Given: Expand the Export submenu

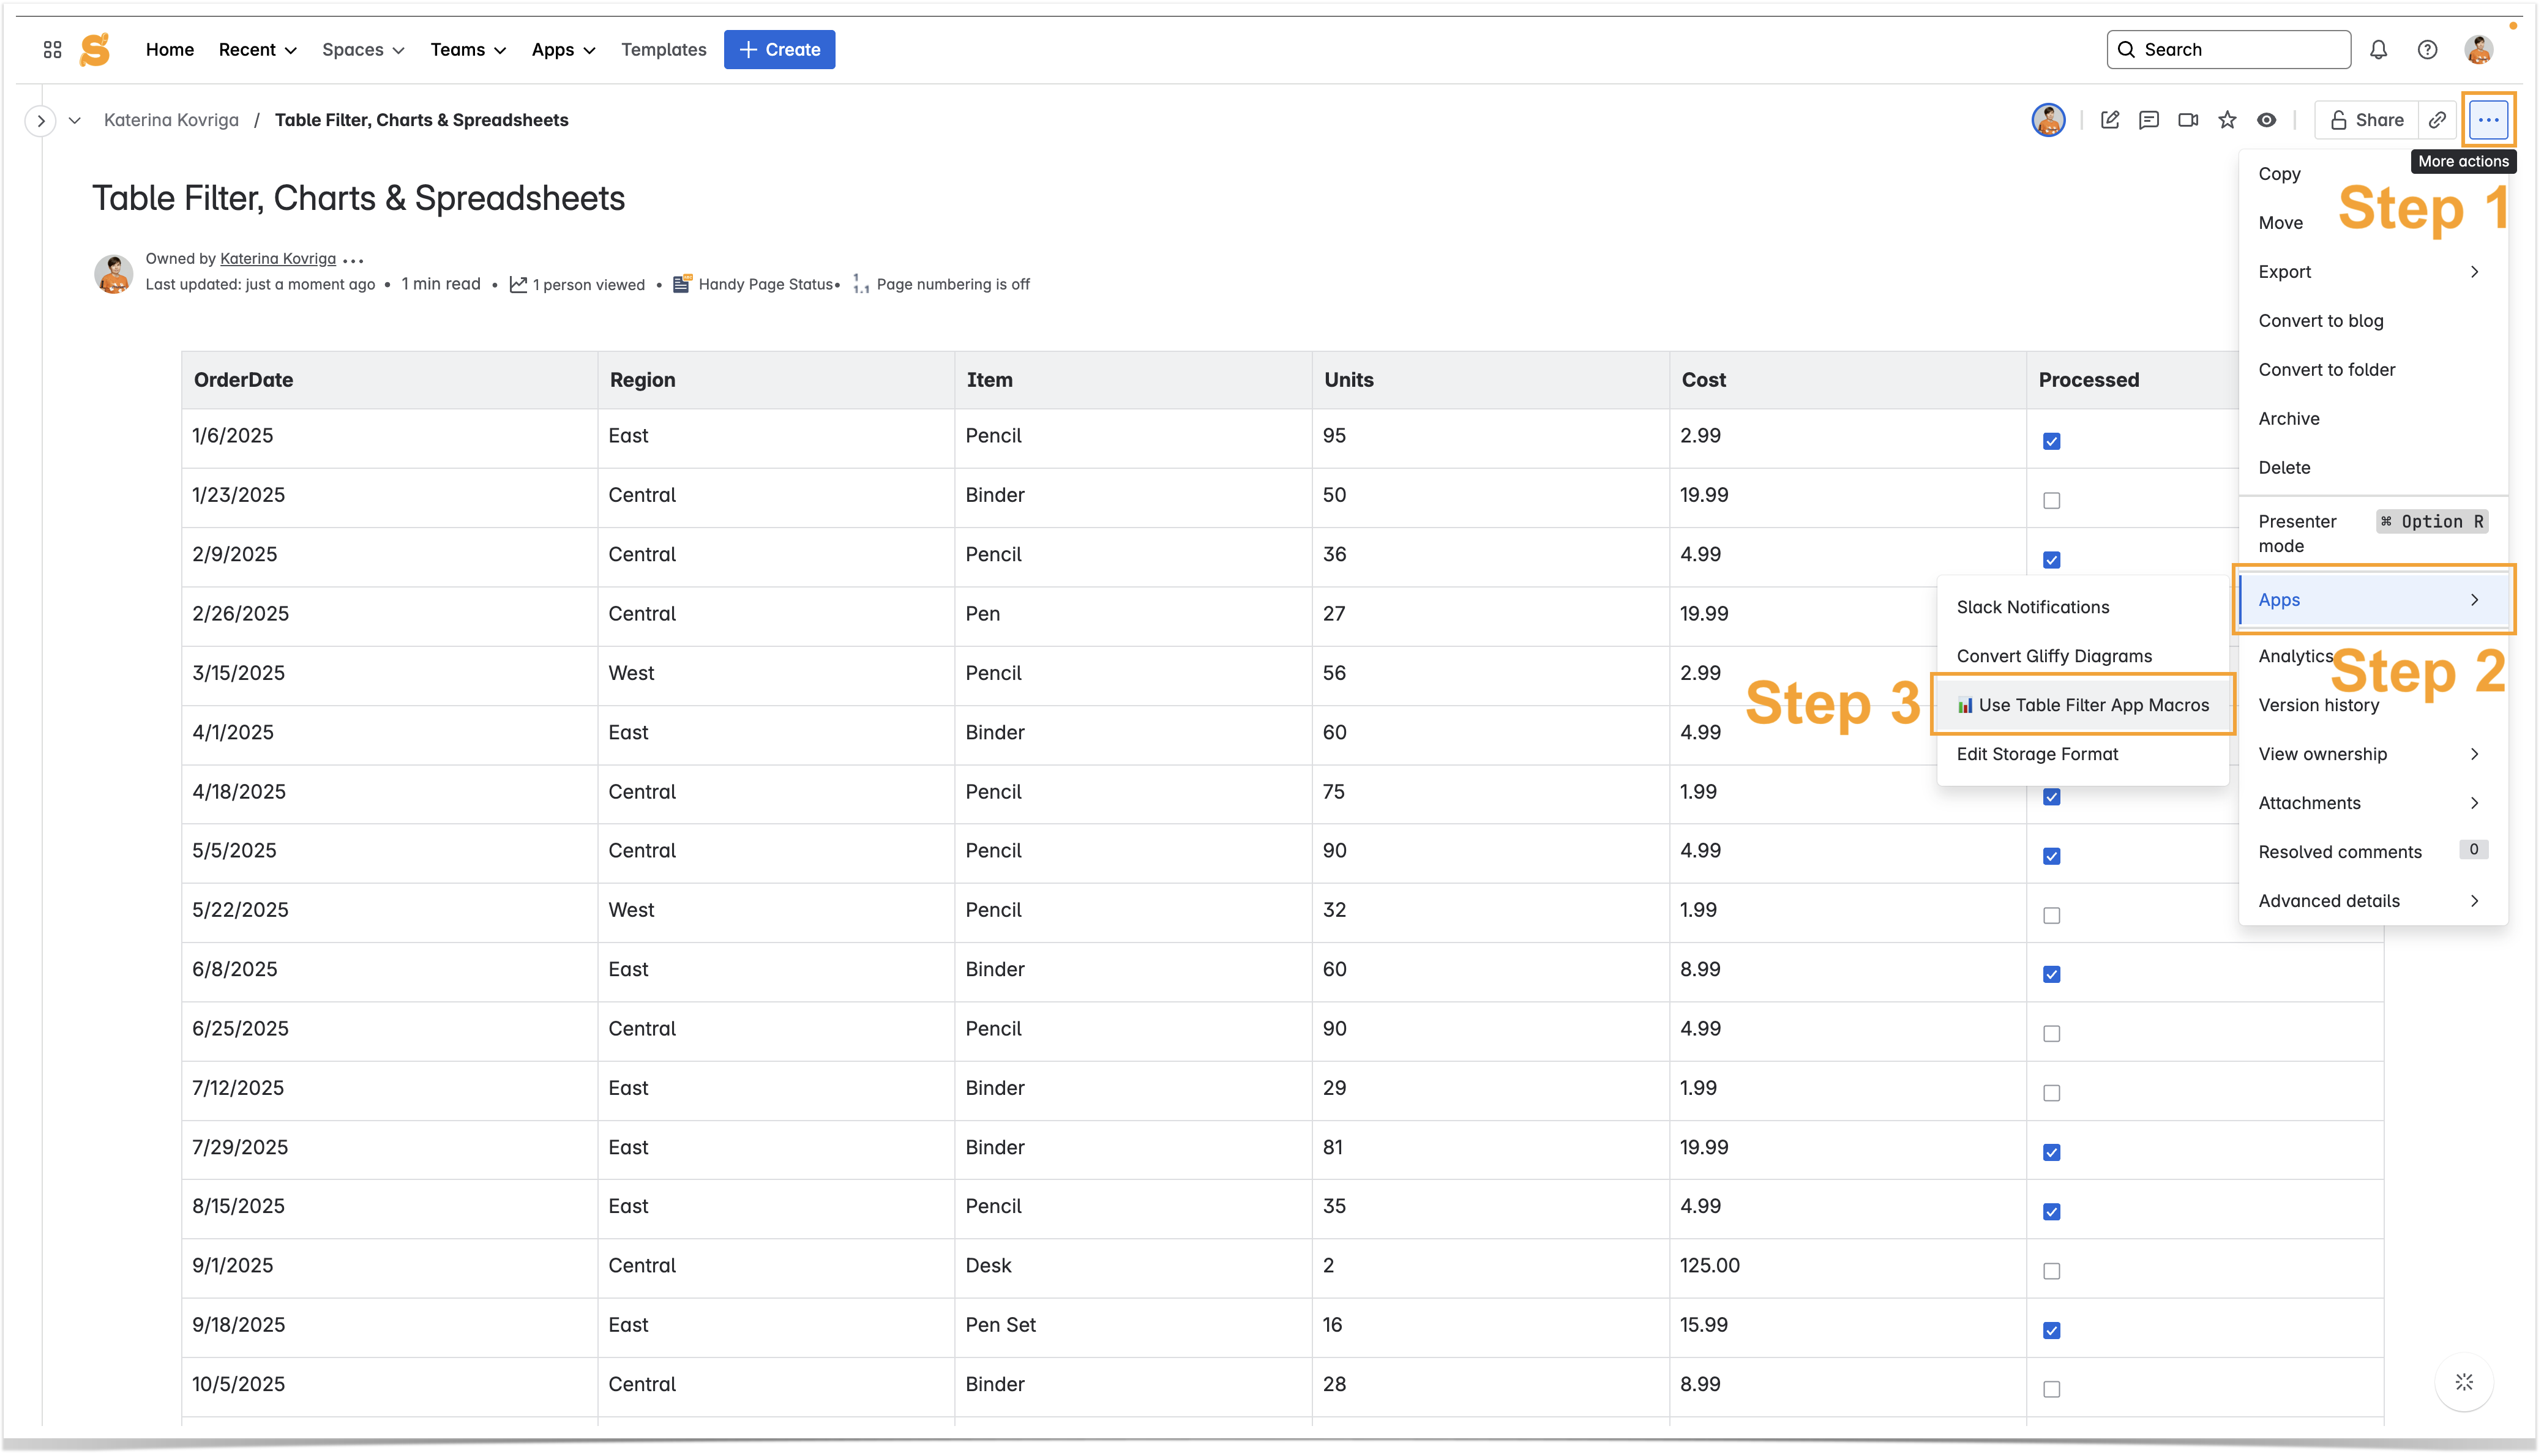Looking at the screenshot, I should (2371, 272).
